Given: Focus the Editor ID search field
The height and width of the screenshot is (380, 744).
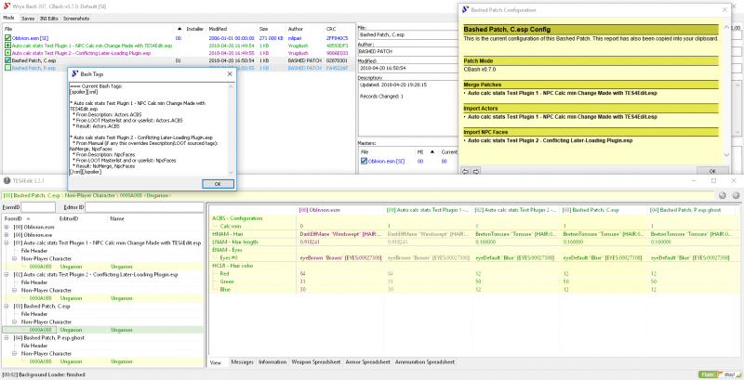Looking at the screenshot, I should click(145, 207).
